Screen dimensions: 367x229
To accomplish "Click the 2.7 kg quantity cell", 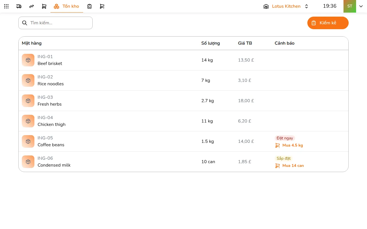I will coord(208,101).
